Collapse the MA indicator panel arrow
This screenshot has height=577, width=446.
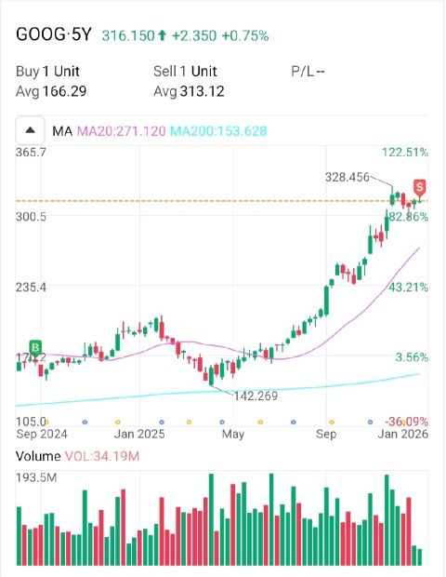30,130
